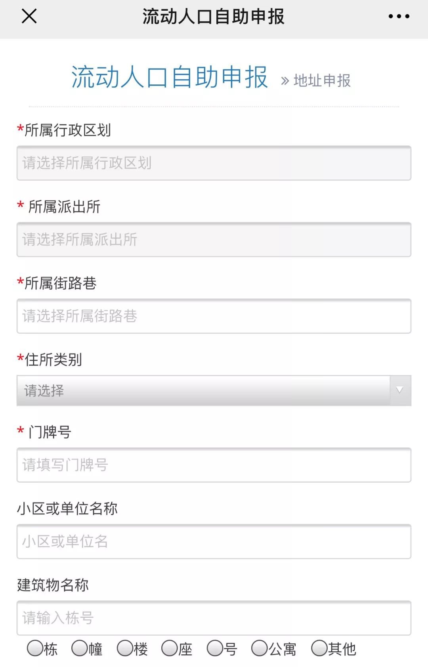Select the 幢 radio option
Screen dimensions: 428x667
click(x=79, y=648)
